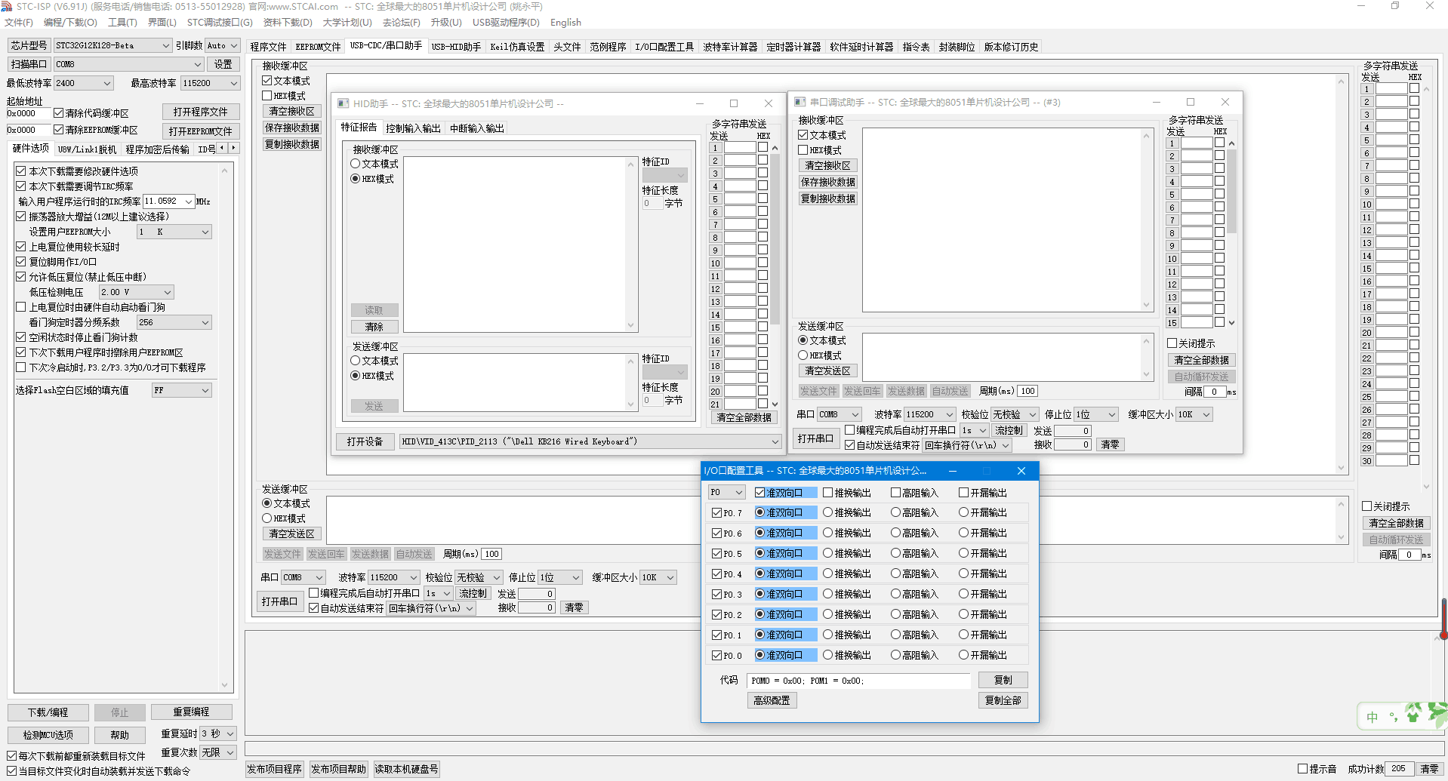1448x781 pixels.
Task: Click the 检测MCU选项 button
Action: (48, 735)
